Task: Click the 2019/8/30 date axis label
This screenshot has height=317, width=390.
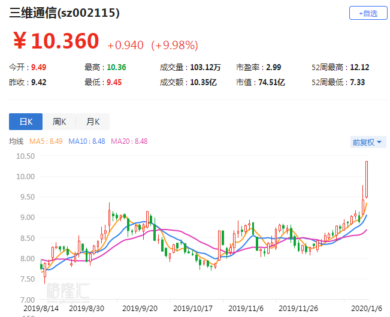Action: pos(86,309)
